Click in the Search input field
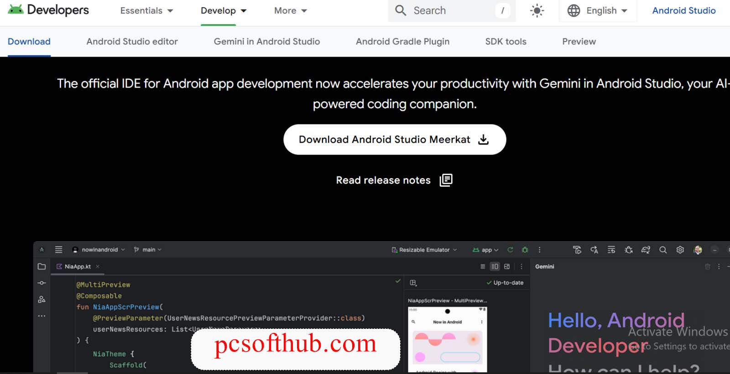Screen dimensions: 730x374 point(452,10)
